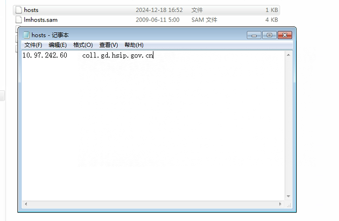This screenshot has height=221, width=339.
Task: Click the horizontal scrollbar left arrow
Action: click(x=25, y=204)
